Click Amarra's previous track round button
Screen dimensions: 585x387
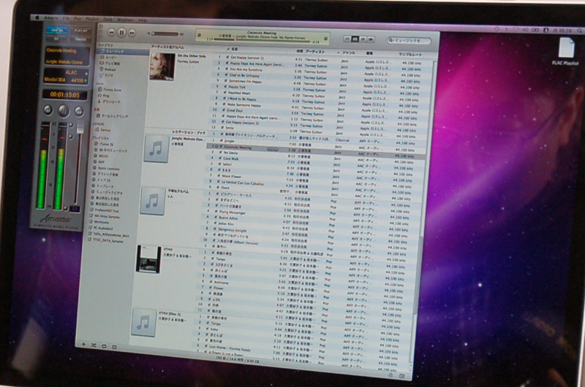48,110
